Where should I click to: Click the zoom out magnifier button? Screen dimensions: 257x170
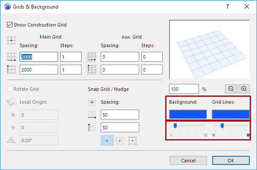[231, 89]
